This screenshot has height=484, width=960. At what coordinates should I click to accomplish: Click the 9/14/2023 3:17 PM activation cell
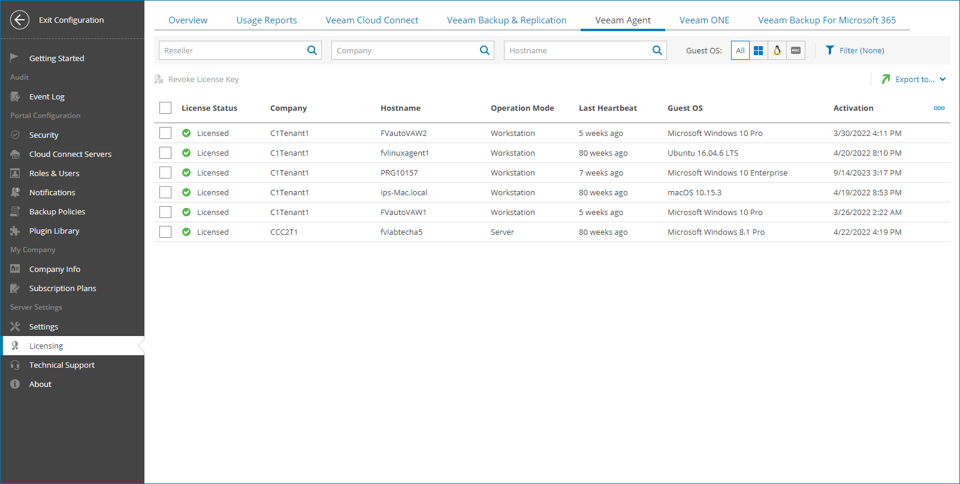coord(867,173)
